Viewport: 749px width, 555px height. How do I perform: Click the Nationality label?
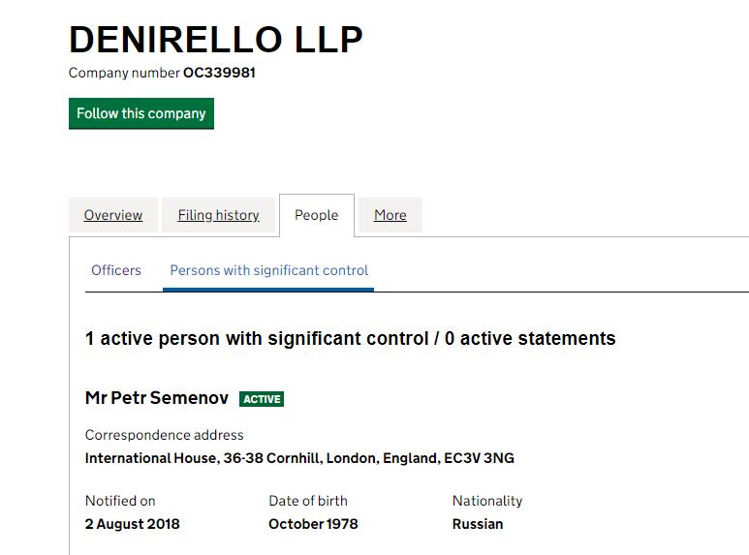tap(487, 501)
